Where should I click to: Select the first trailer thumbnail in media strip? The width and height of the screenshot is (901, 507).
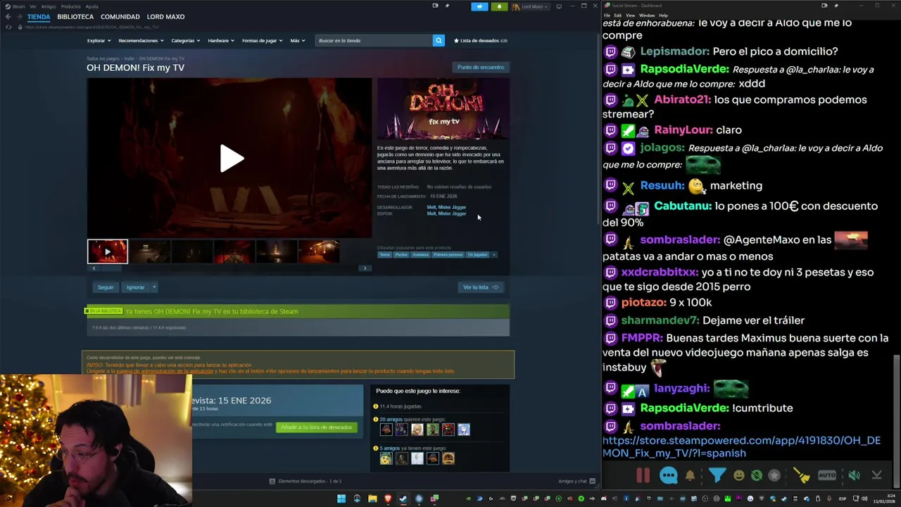[x=108, y=251]
